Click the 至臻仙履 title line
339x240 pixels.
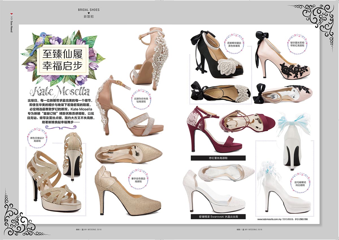point(62,54)
